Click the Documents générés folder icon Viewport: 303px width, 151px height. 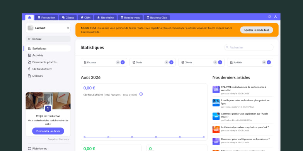[x=29, y=62]
